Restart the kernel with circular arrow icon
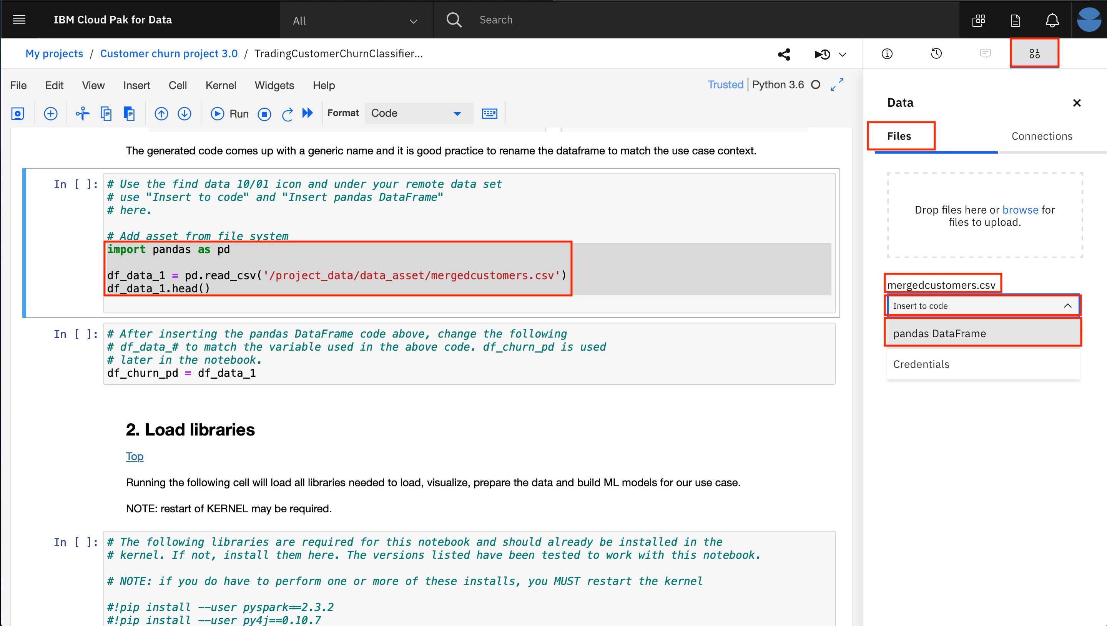Screen dimensions: 1107x626 (x=287, y=114)
